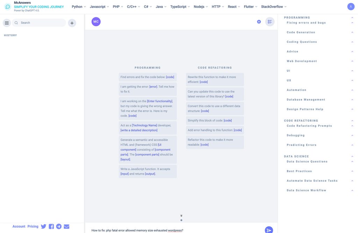
Task: Send the message with paper plane icon
Action: (x=269, y=230)
